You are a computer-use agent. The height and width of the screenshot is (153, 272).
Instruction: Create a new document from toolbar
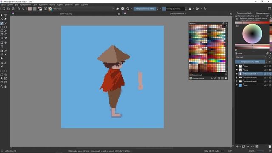tap(4, 8)
